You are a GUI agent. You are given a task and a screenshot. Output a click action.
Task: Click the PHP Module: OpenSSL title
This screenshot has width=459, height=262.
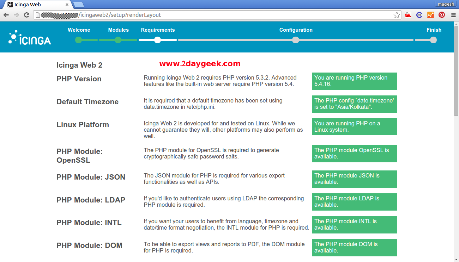[x=79, y=156]
